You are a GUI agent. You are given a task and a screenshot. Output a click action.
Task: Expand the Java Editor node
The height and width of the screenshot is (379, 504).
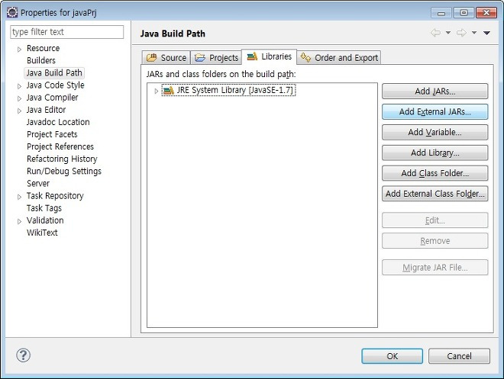point(19,111)
